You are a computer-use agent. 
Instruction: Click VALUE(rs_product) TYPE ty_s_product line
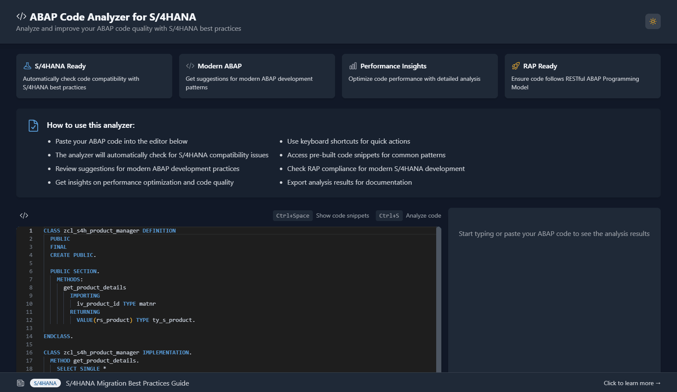136,320
